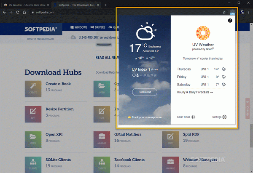Select the long-sleeve clothing icon

tap(148, 75)
